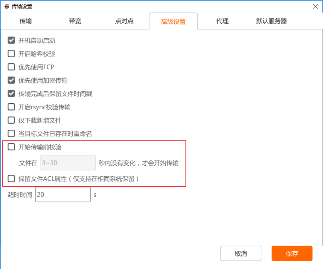
Task: Enable 开启rsync校验传输
Action: [x=11, y=107]
